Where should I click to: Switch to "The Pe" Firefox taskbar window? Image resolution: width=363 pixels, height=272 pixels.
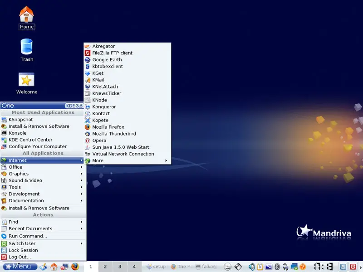pyautogui.click(x=181, y=267)
